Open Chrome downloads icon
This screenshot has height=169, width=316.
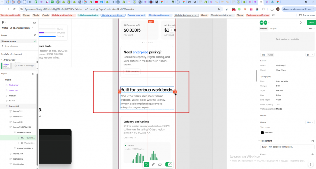pyautogui.click(x=272, y=9)
